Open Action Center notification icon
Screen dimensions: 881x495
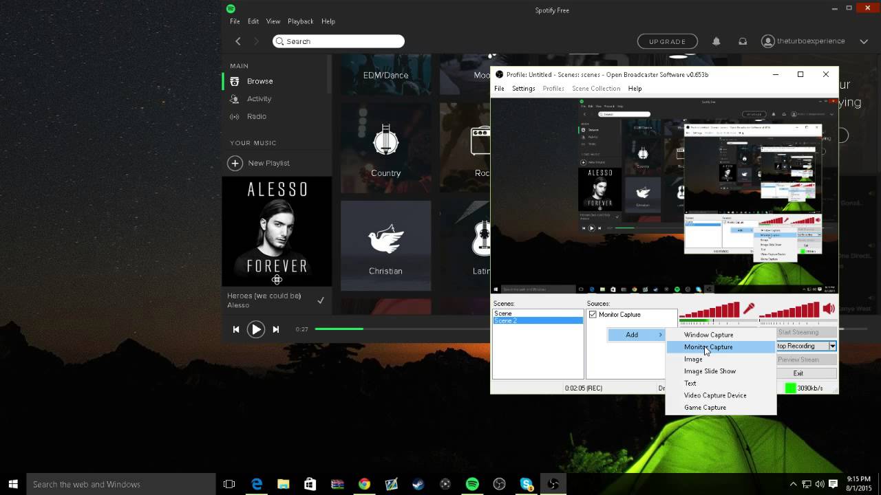[834, 484]
